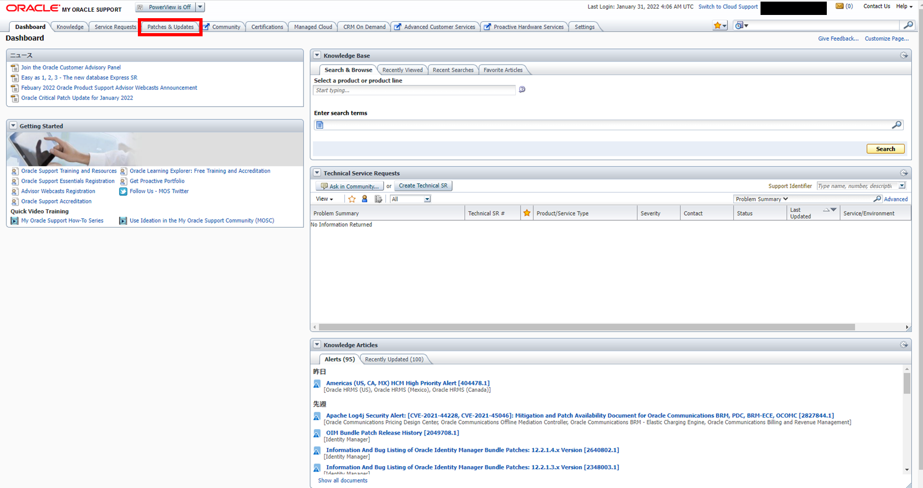
Task: Open the Recently Updated (100) tab
Action: click(x=395, y=359)
